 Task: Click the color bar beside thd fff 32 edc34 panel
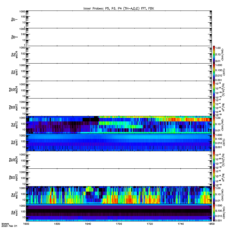tap(214, 89)
